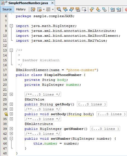
Task: Select the Source view tab
Action: (x=7, y=9)
